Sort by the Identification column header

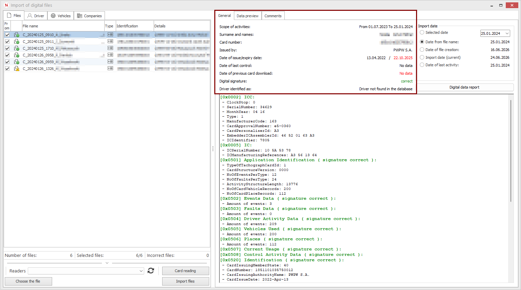click(x=135, y=26)
